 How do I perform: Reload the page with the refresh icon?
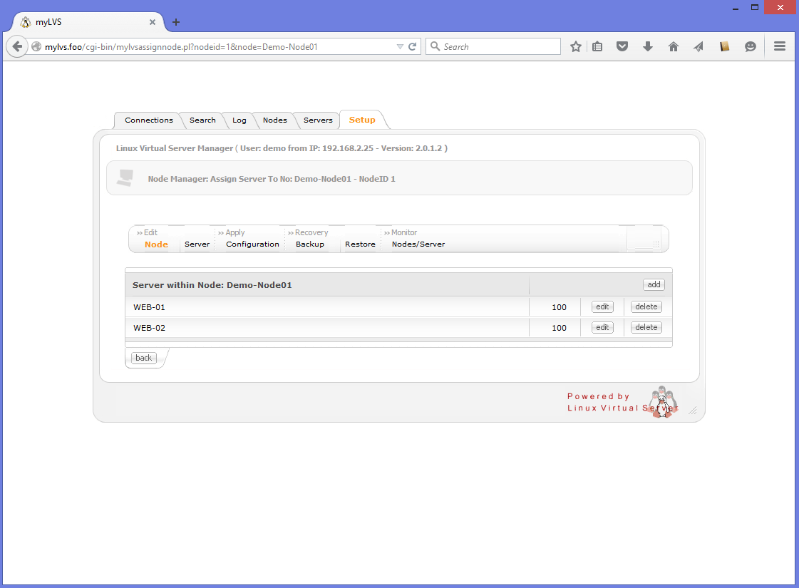412,46
